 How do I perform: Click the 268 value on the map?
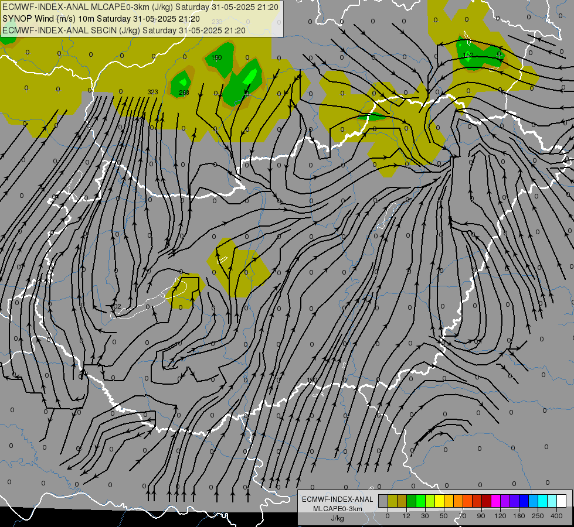point(184,93)
